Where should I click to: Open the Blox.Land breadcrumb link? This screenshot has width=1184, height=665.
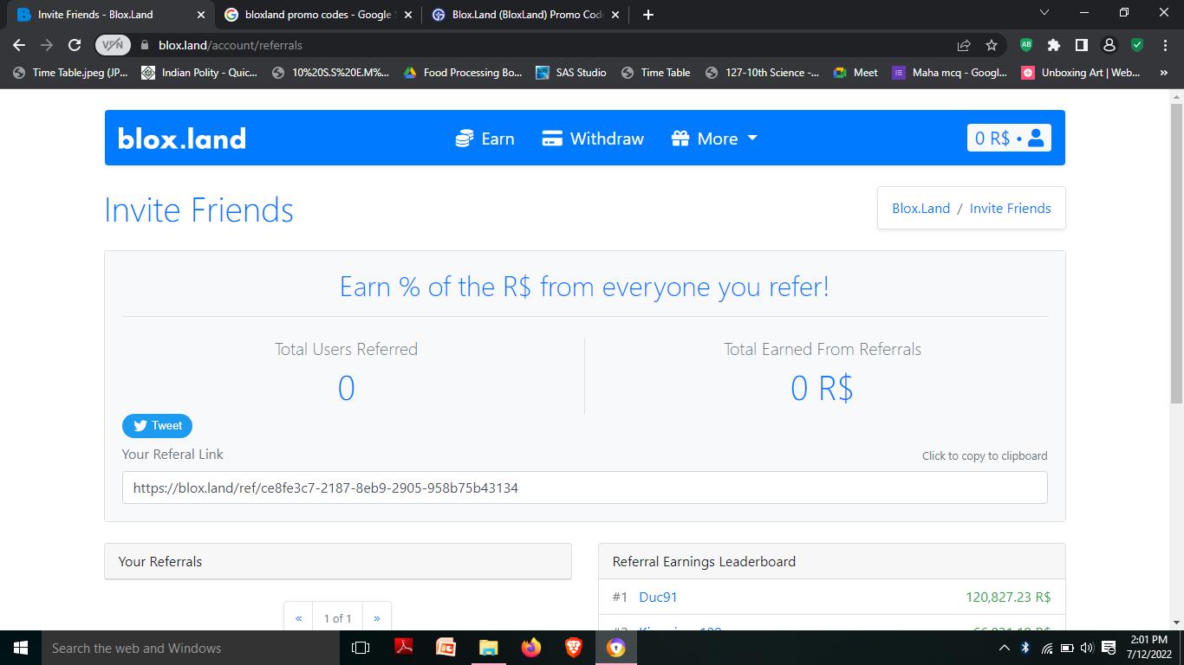point(921,208)
